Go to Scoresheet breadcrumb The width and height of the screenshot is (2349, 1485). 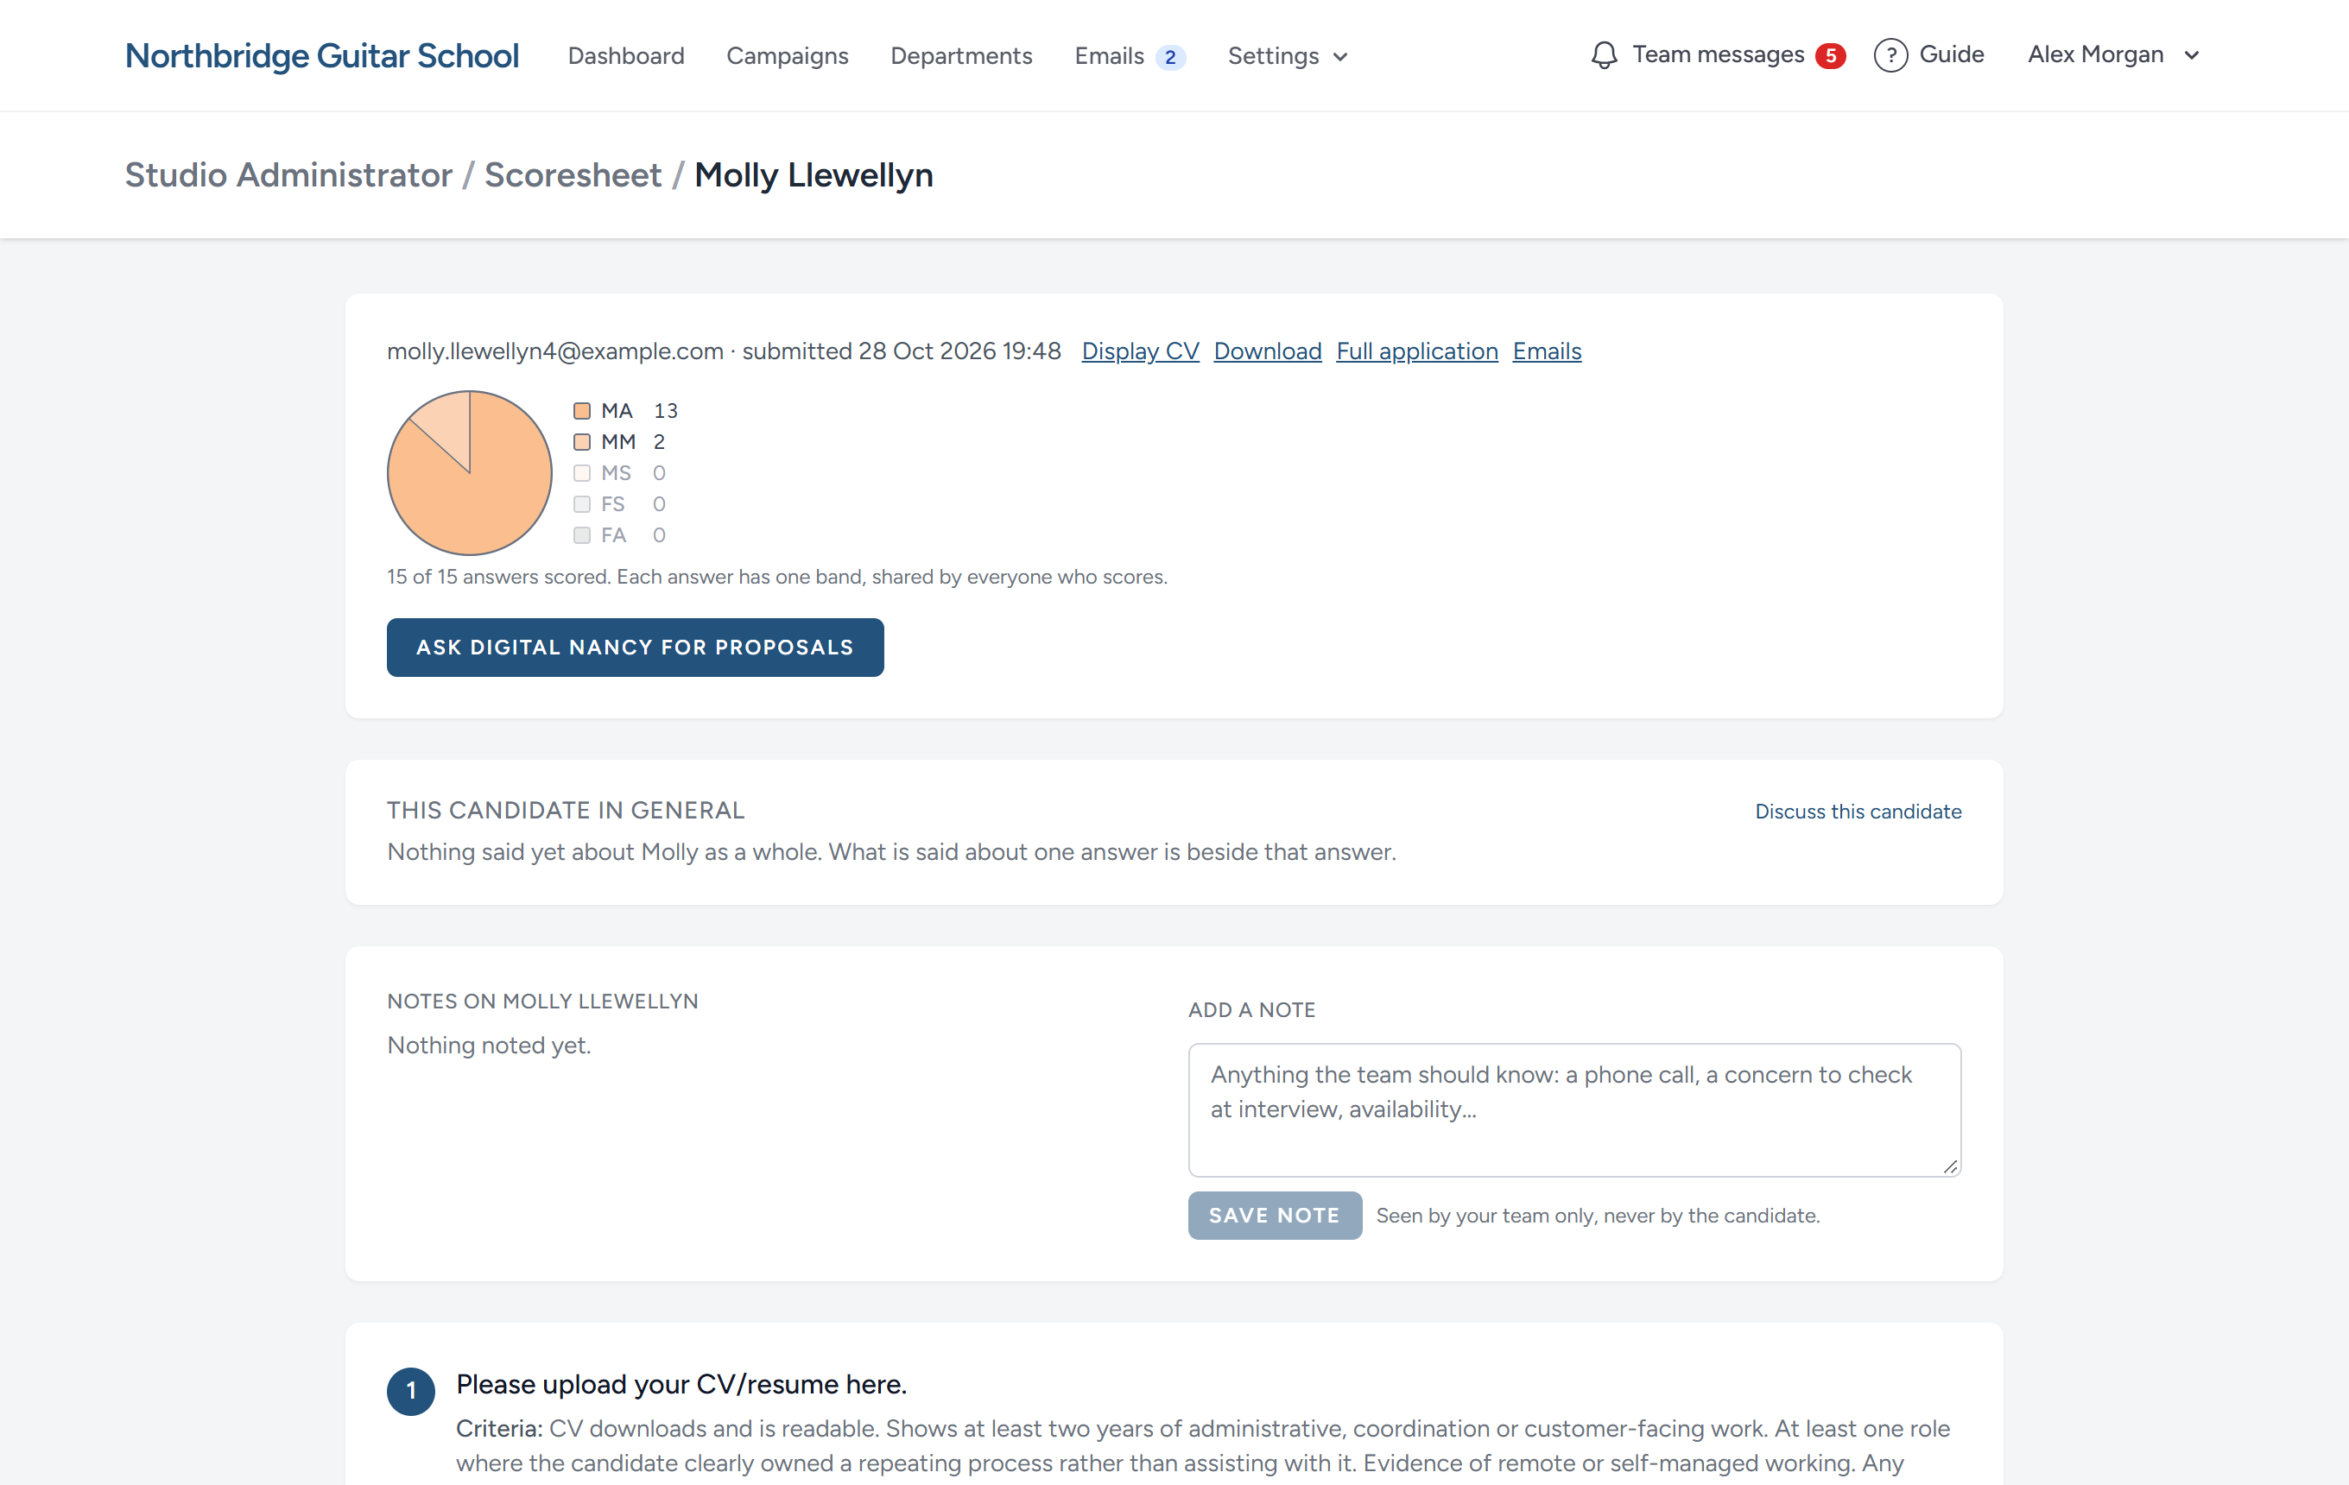pyautogui.click(x=573, y=175)
